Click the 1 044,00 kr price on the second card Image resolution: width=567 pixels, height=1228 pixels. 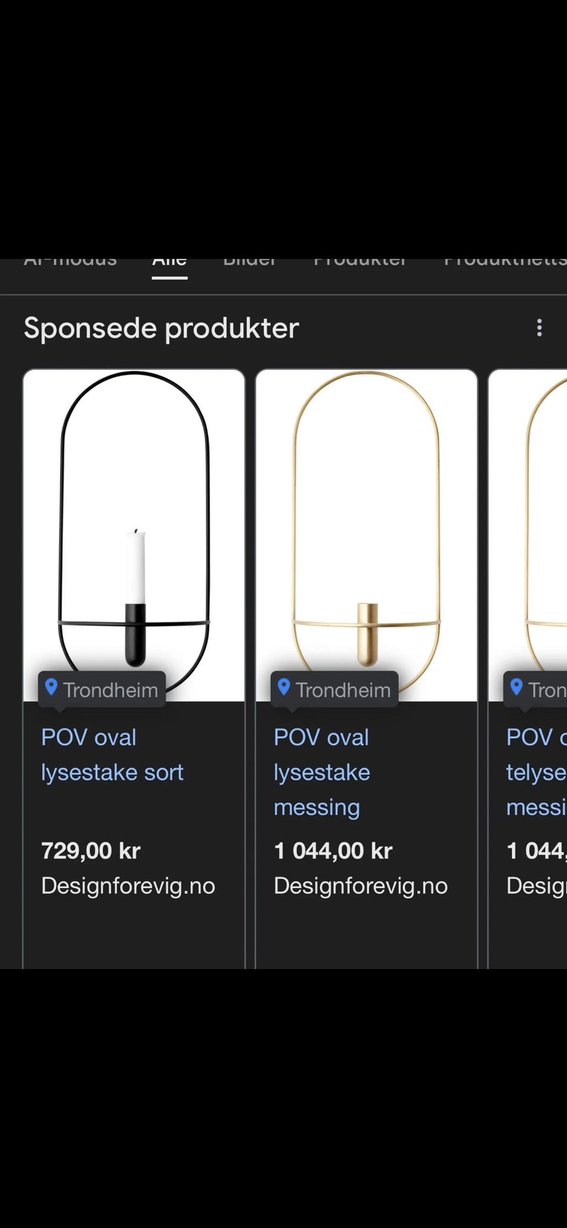pyautogui.click(x=333, y=851)
